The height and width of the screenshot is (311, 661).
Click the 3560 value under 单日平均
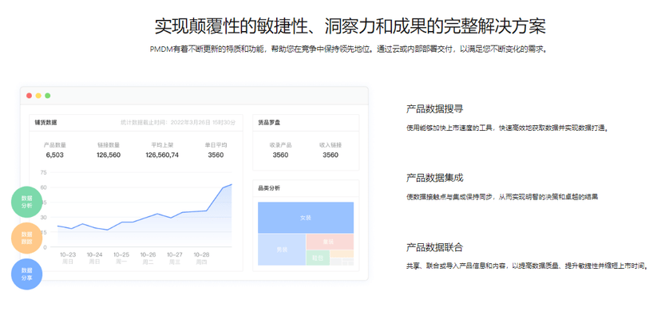(216, 155)
